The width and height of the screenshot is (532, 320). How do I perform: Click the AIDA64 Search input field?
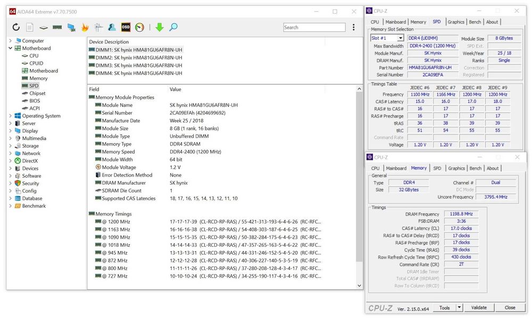(314, 28)
